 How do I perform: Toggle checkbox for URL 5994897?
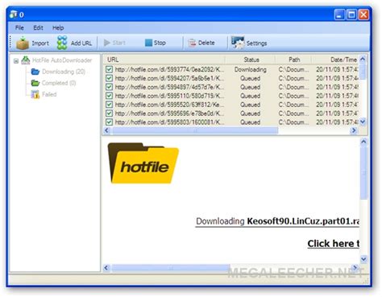pyautogui.click(x=109, y=87)
